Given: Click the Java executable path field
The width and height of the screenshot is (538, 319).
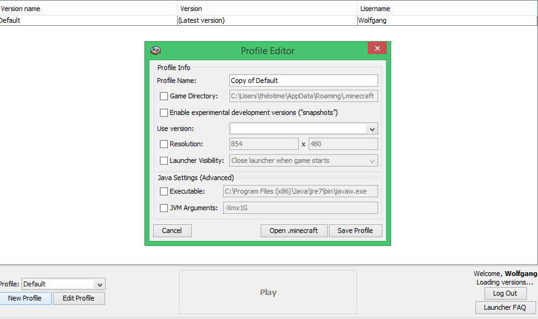Looking at the screenshot, I should tap(301, 191).
